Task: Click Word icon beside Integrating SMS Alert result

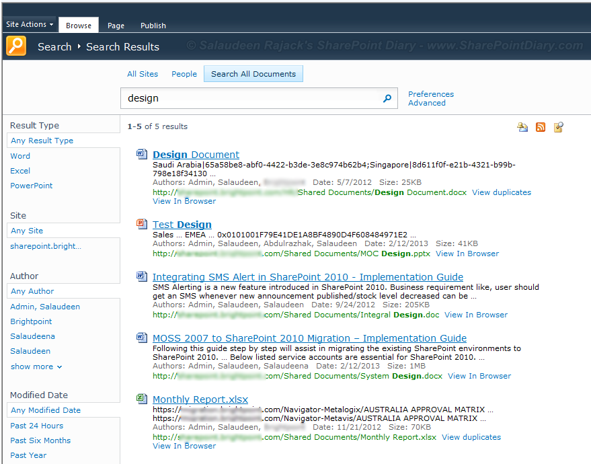Action: tap(142, 276)
